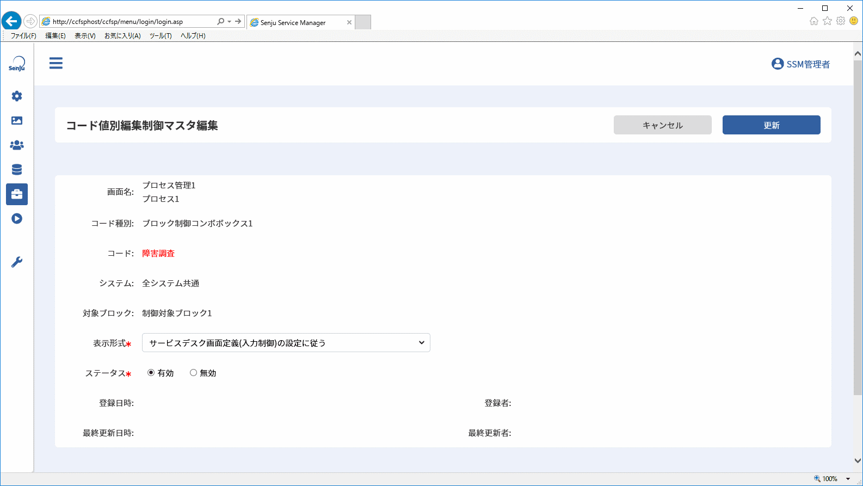863x486 pixels.
Task: Click the SSM管理者 user name
Action: click(808, 64)
